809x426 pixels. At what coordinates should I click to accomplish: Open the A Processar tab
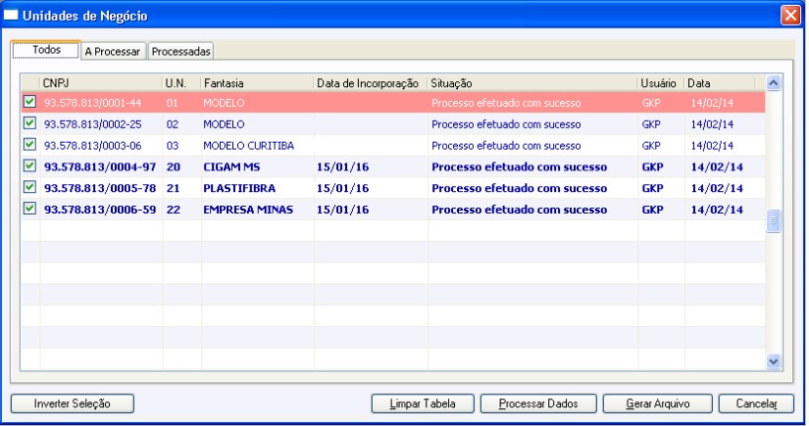[x=113, y=52]
